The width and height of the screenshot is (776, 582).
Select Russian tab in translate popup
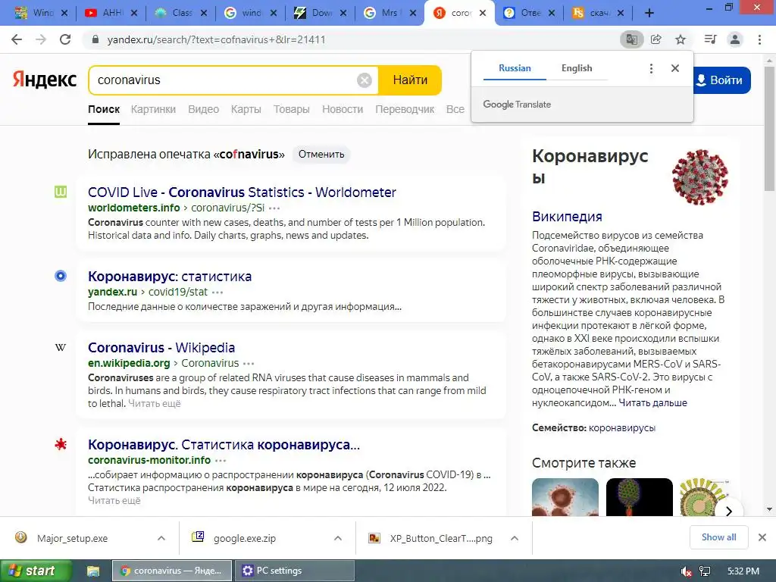(515, 68)
